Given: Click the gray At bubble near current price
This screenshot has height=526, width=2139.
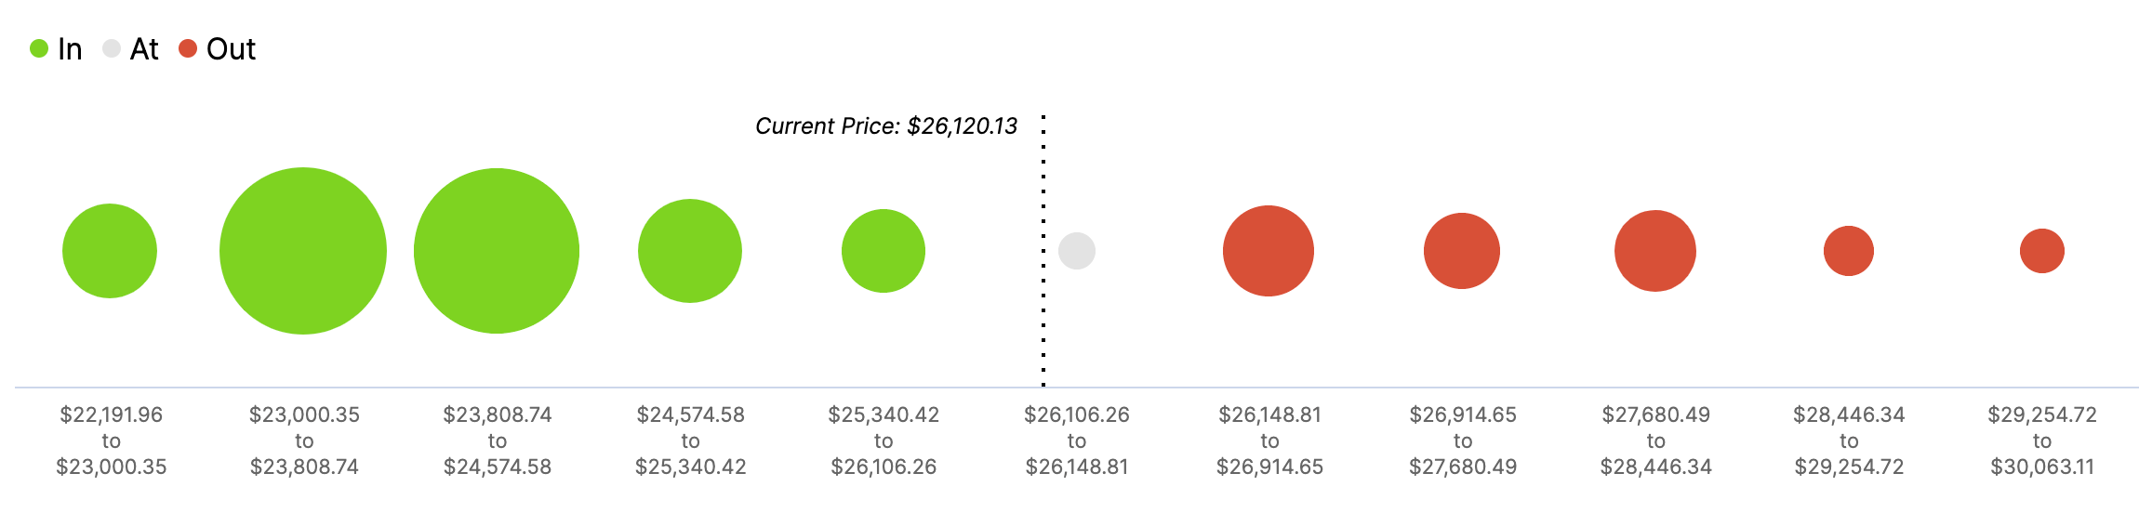Looking at the screenshot, I should [x=1077, y=251].
